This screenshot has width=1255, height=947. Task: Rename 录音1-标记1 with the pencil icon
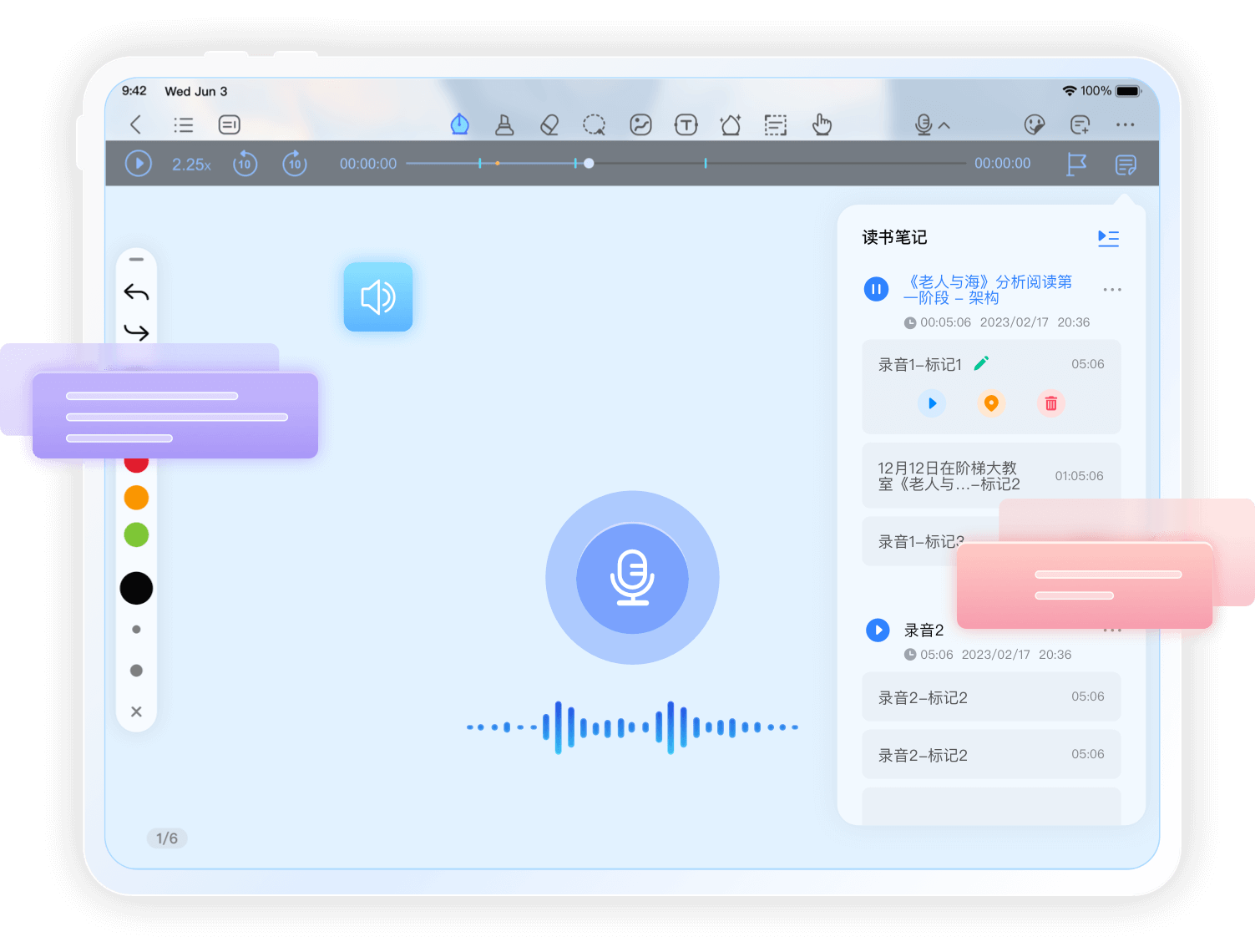(982, 363)
